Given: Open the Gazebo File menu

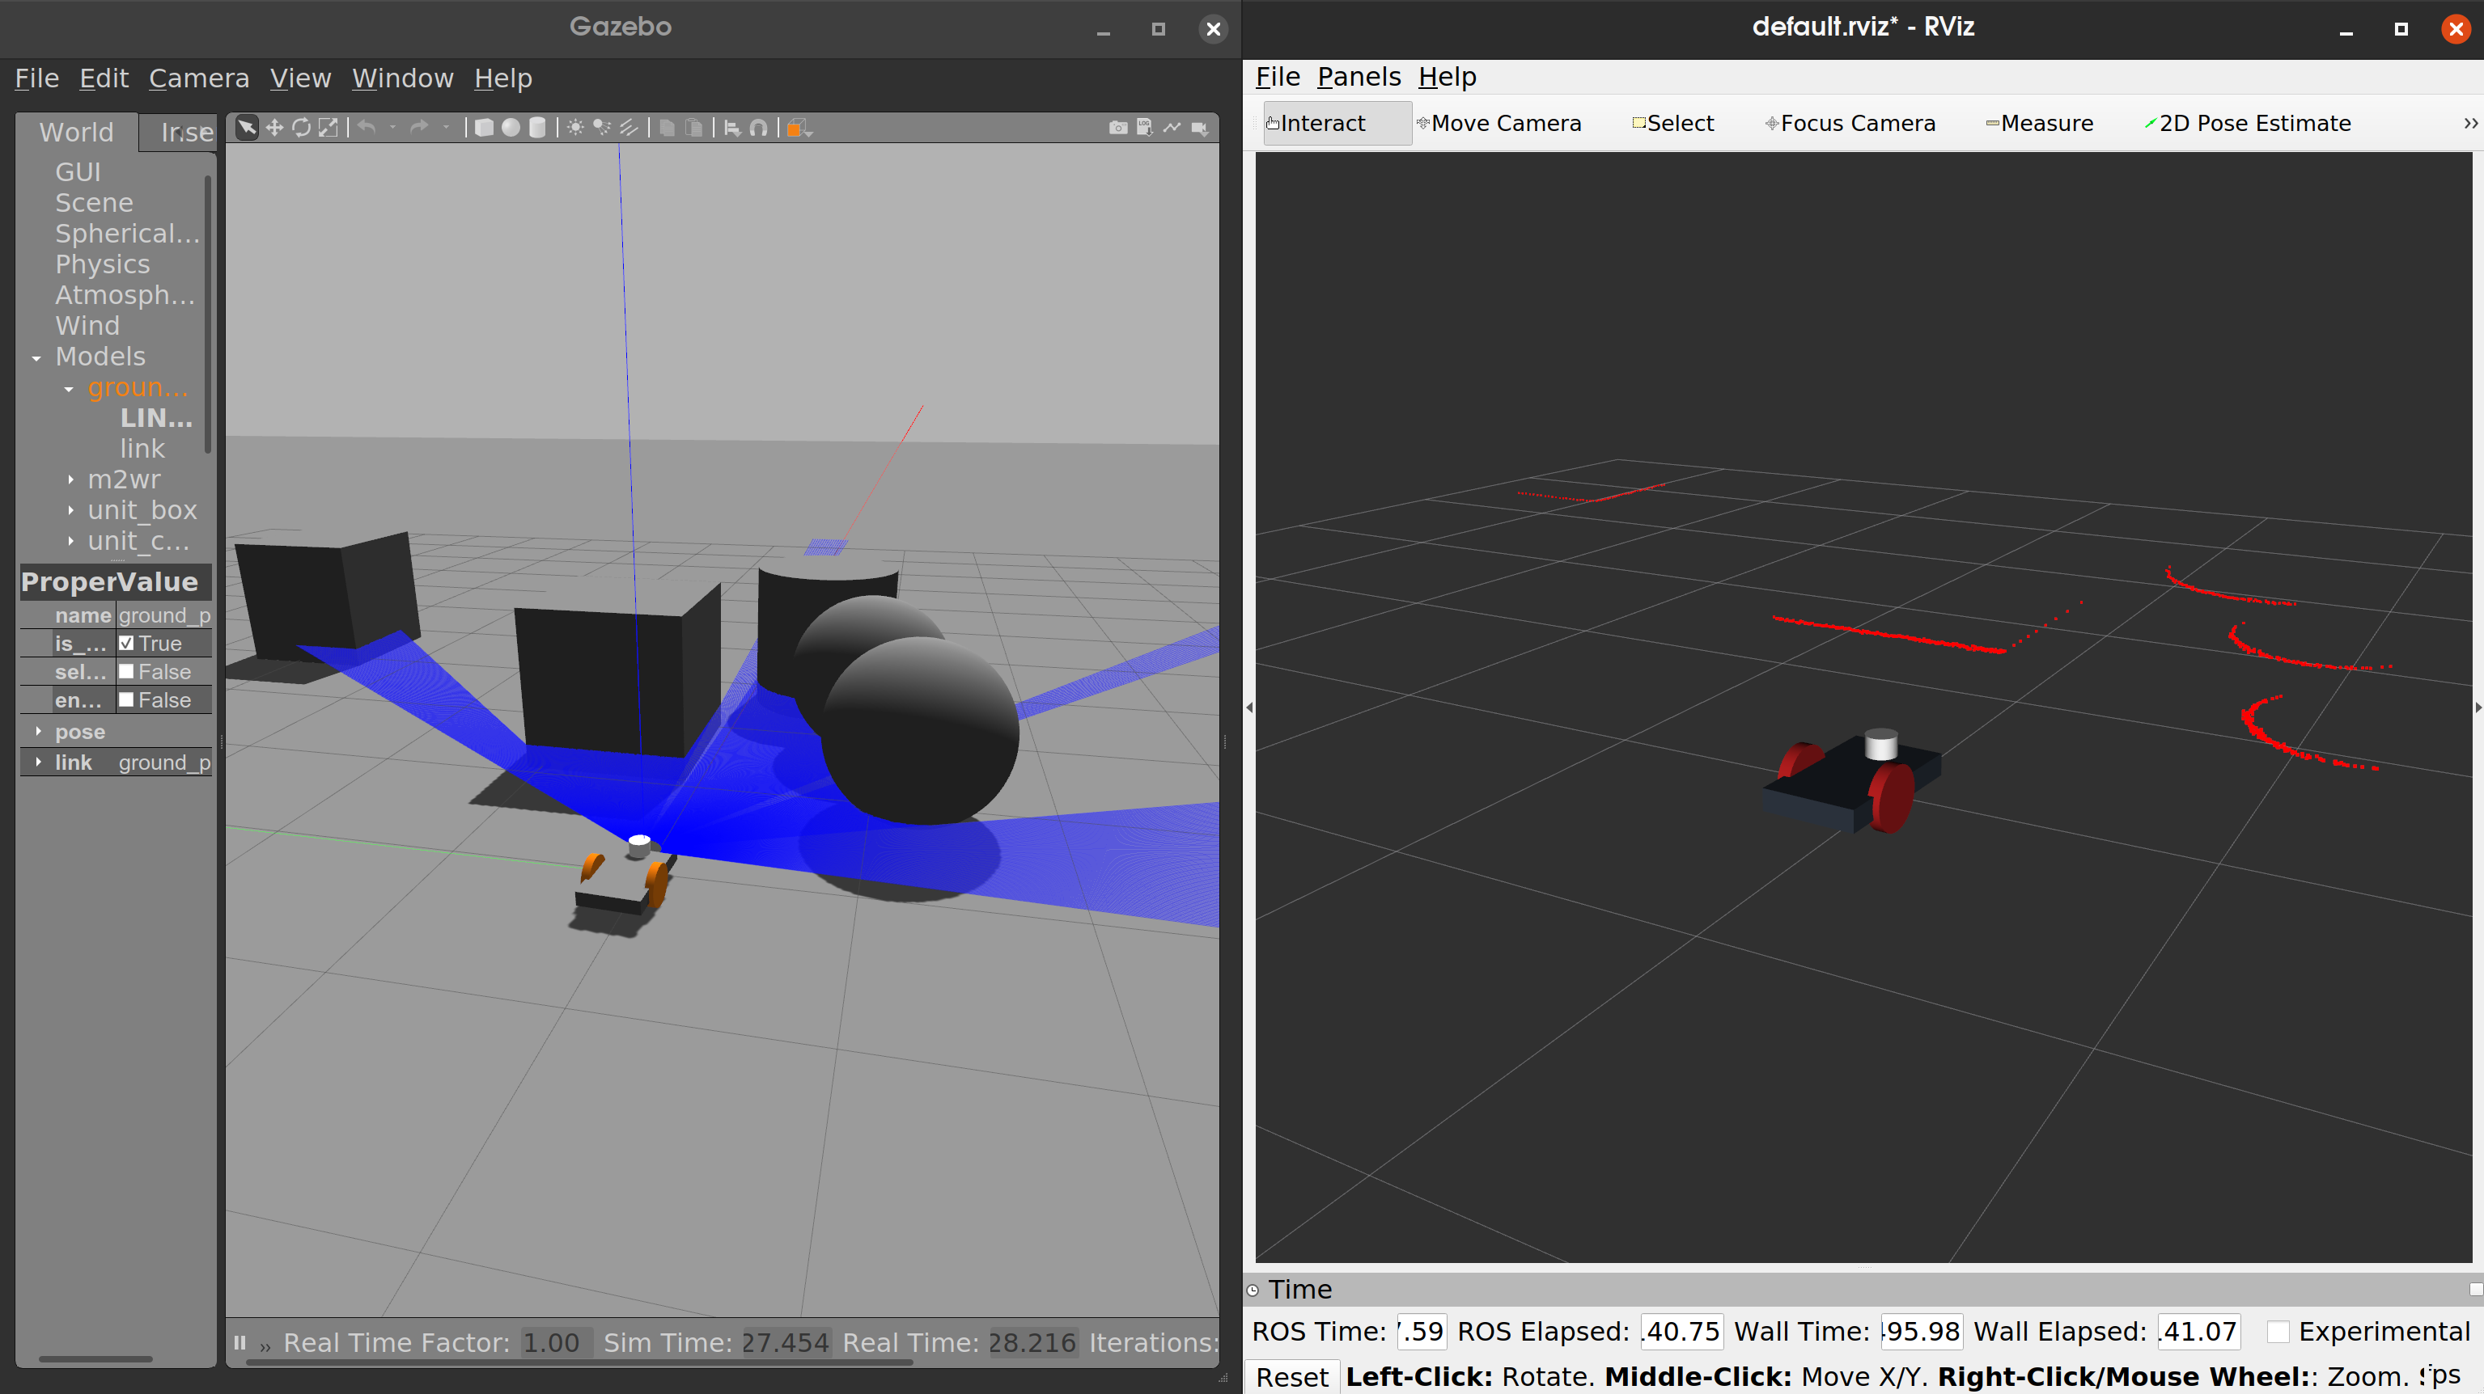Looking at the screenshot, I should (36, 78).
